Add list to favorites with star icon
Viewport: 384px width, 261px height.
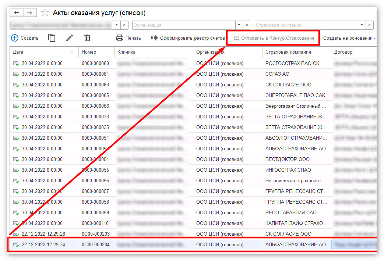pos(45,13)
